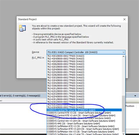Choose CODESYS SoftMotion RTE V3 (non-x64)

(84, 126)
